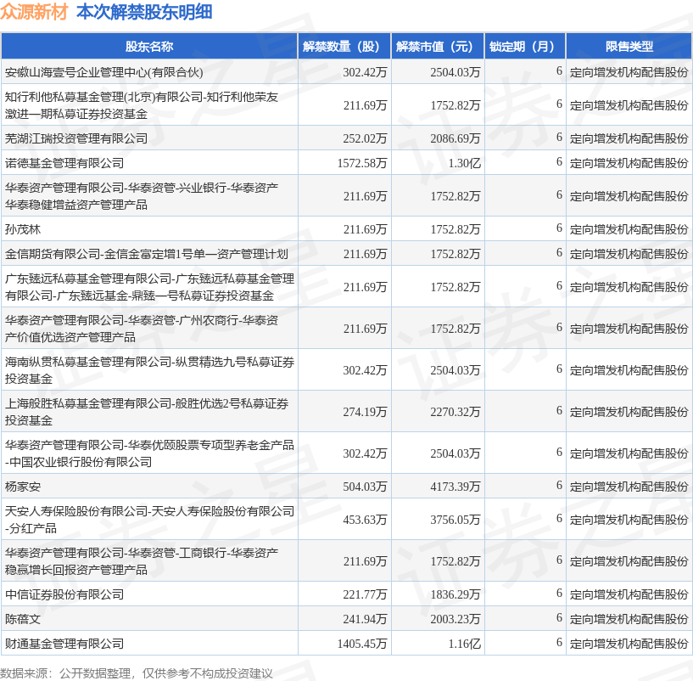The width and height of the screenshot is (693, 681).
Task: Select the 安徽山海壹号企业管理中心(有限合伙) name
Action: click(103, 72)
